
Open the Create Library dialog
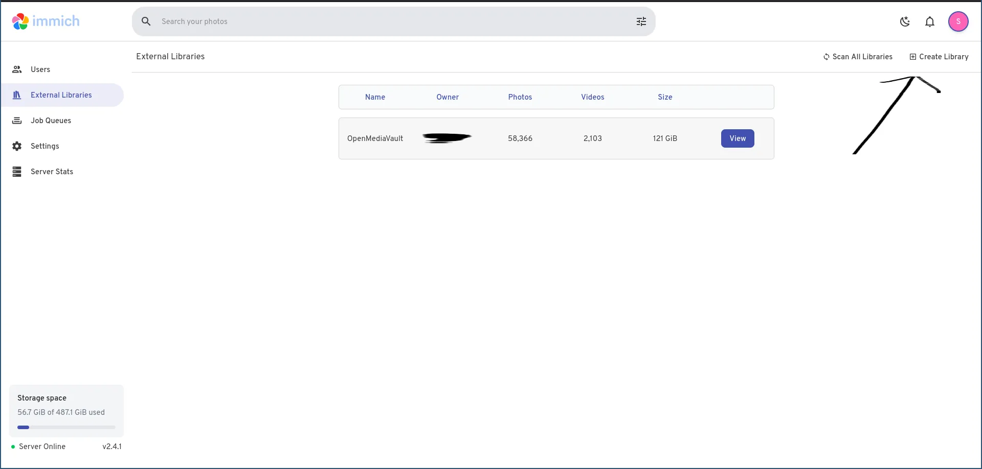939,57
